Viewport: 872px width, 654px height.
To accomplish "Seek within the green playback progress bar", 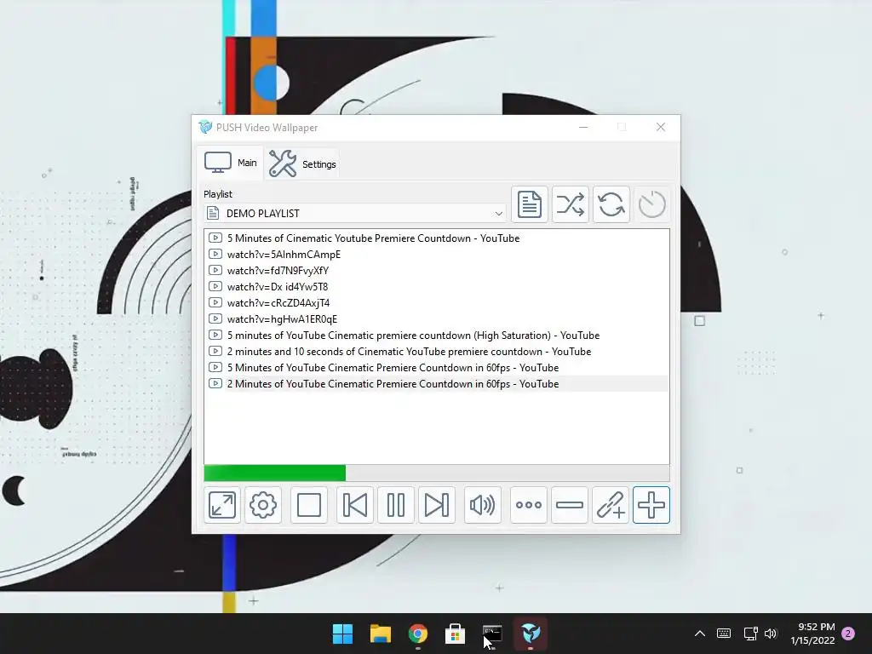I will pyautogui.click(x=437, y=473).
